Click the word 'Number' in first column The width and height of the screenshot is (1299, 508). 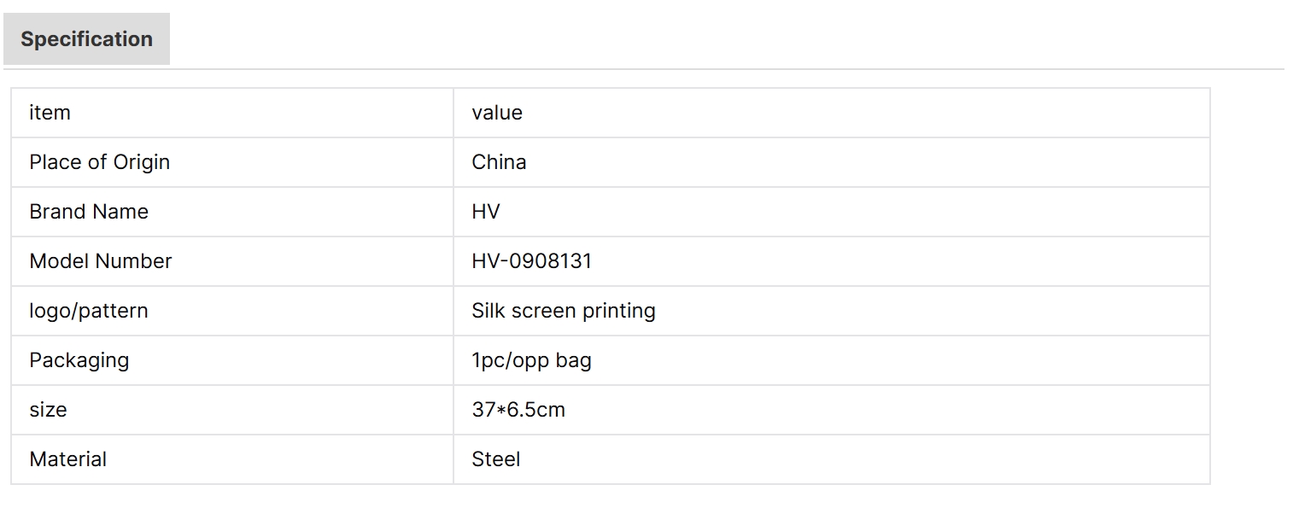click(134, 261)
